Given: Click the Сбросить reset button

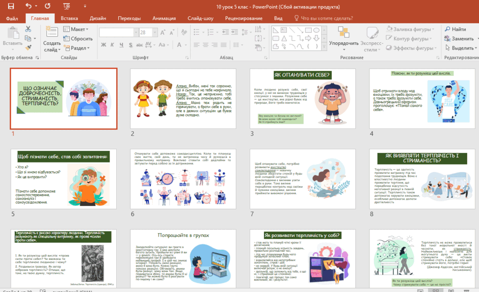Looking at the screenshot, I should click(78, 39).
